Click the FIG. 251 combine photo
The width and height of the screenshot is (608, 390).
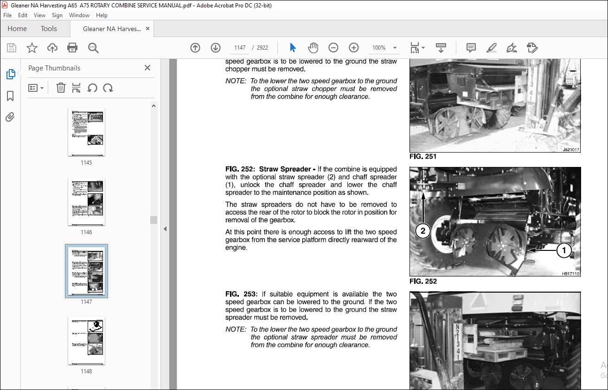pos(495,106)
